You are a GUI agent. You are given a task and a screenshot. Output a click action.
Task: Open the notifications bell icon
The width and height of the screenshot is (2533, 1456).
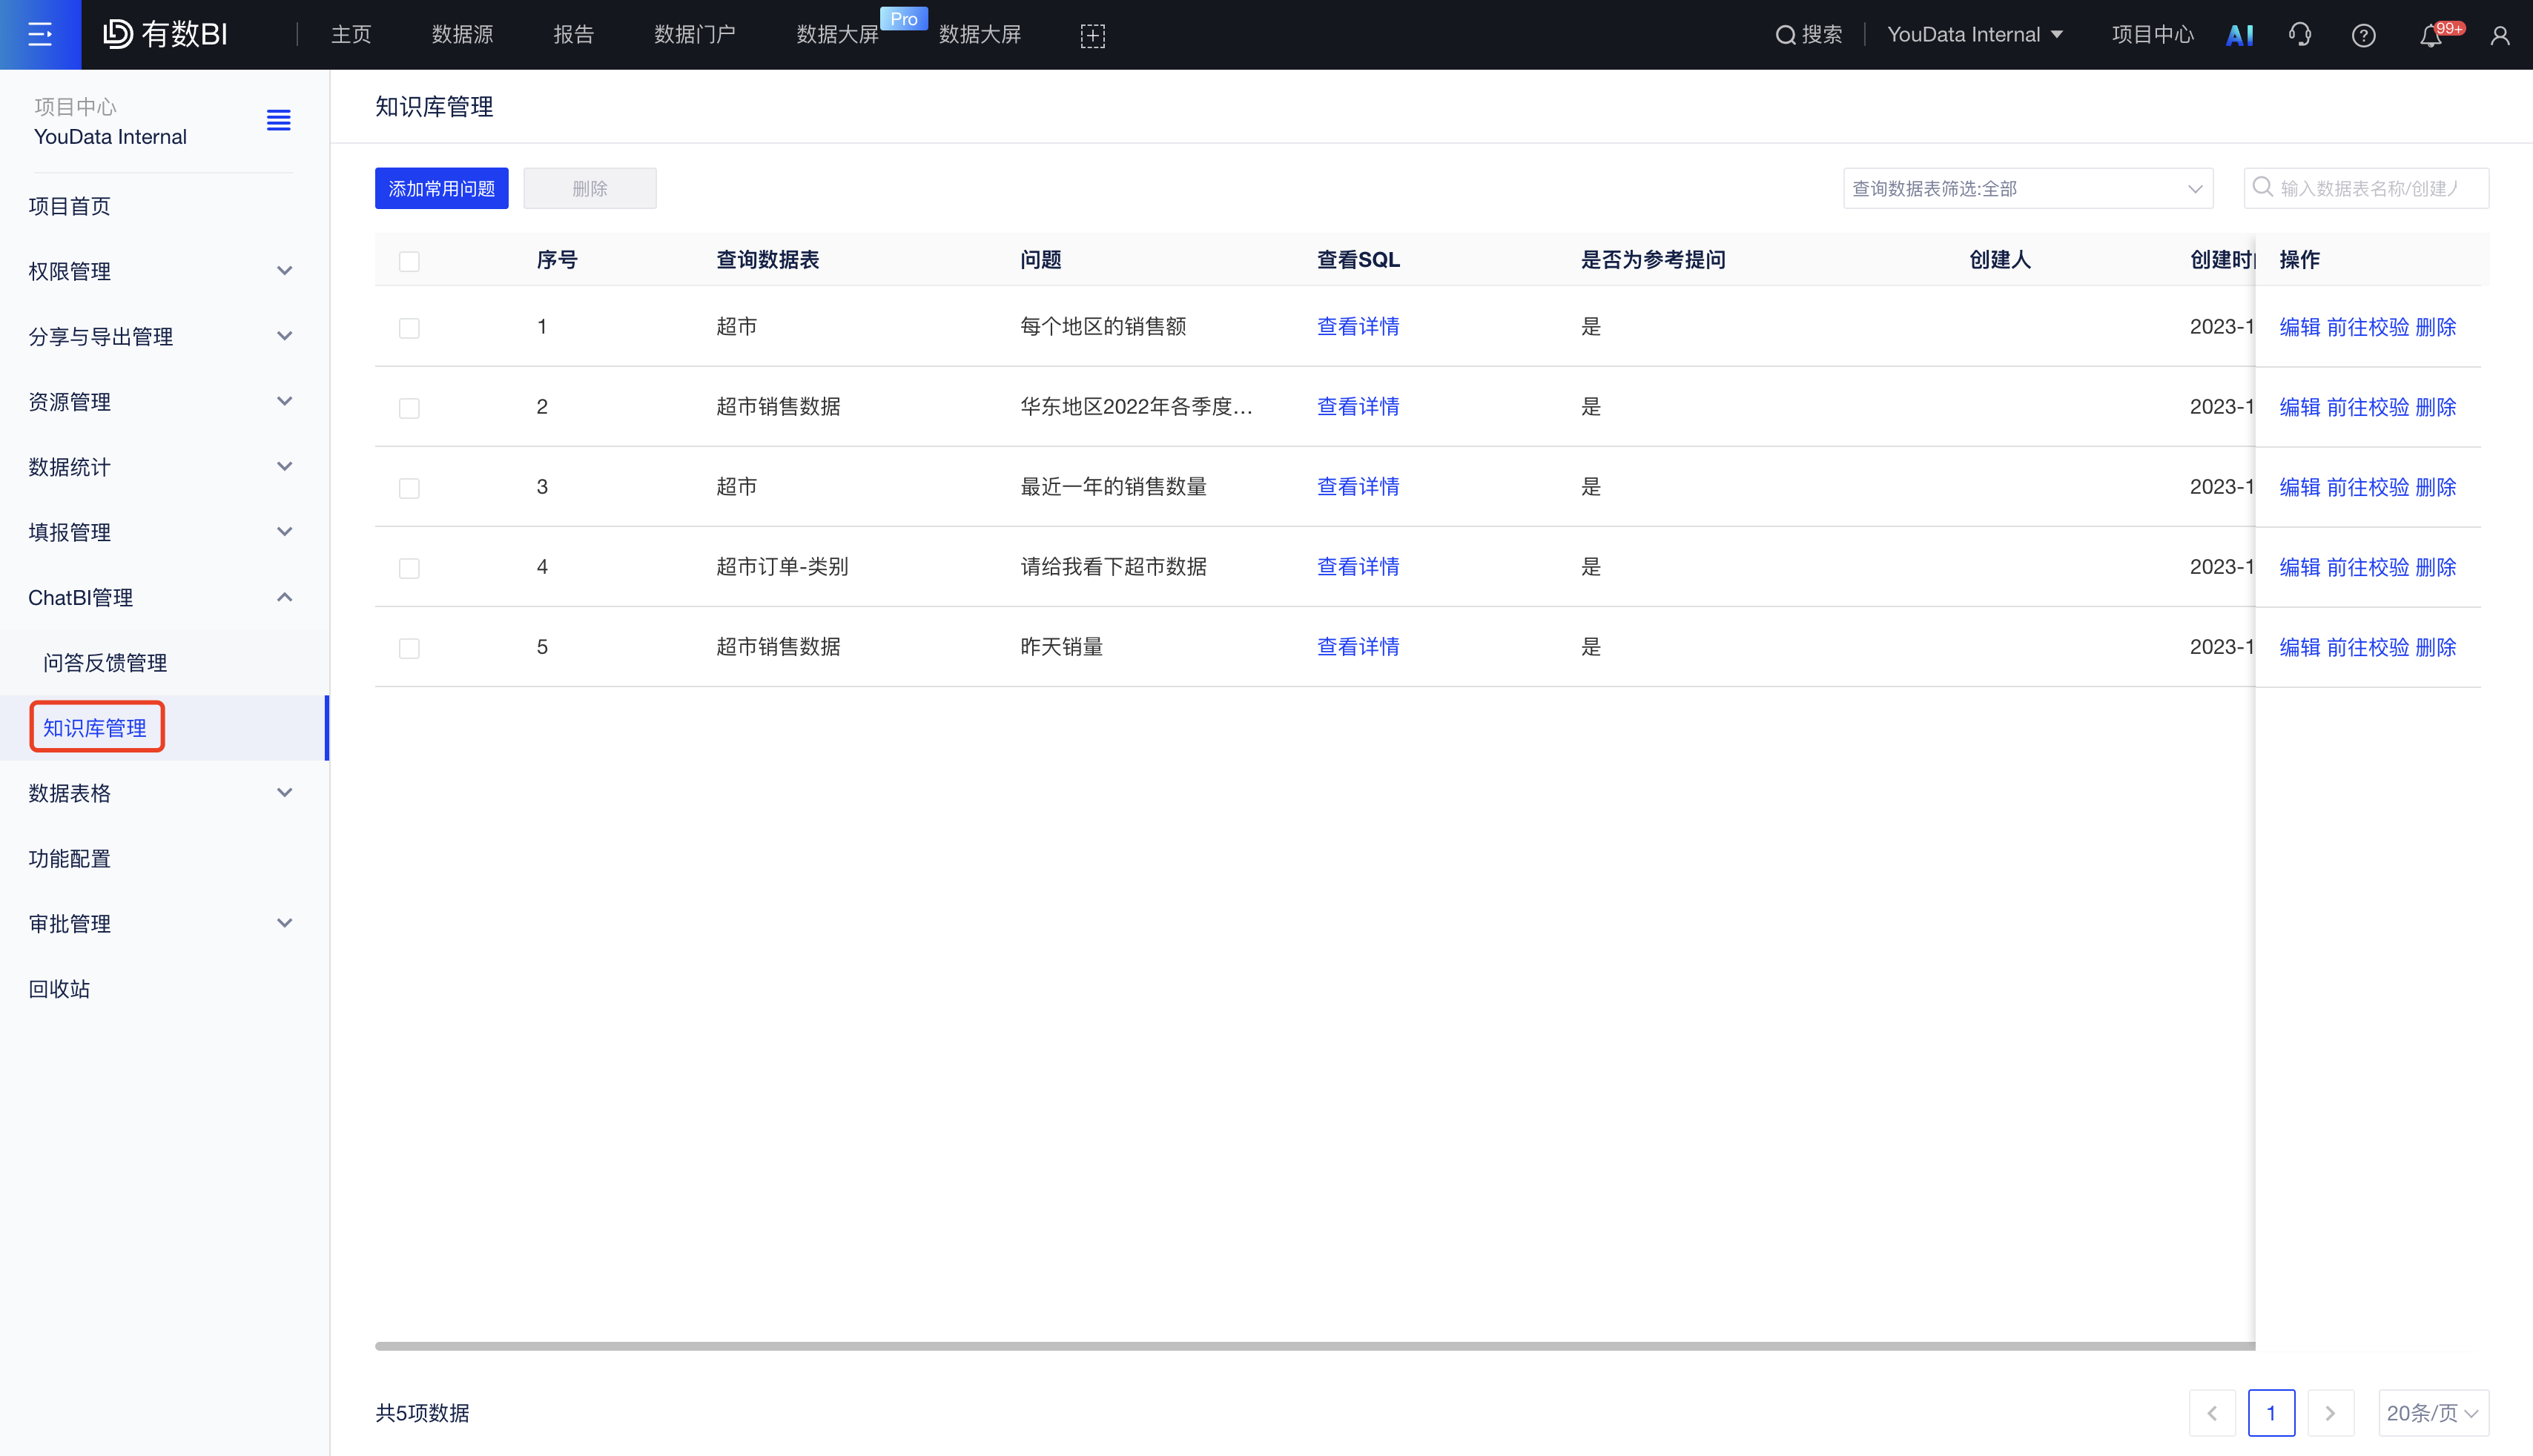(2431, 36)
